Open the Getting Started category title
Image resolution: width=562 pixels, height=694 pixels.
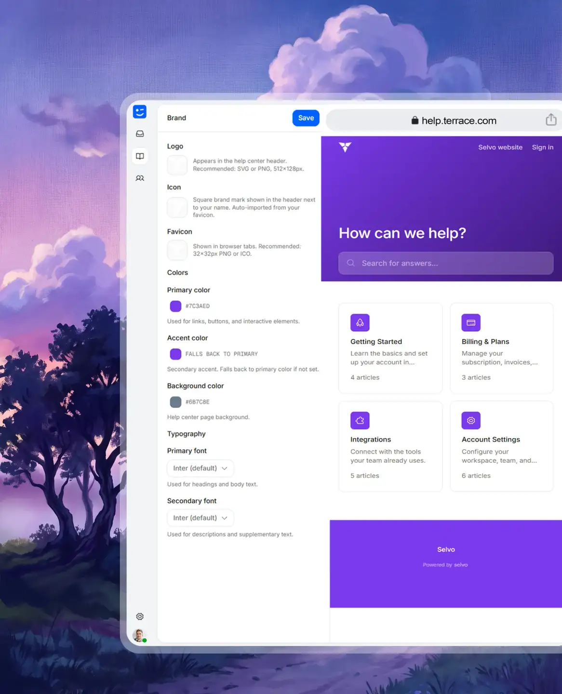376,342
